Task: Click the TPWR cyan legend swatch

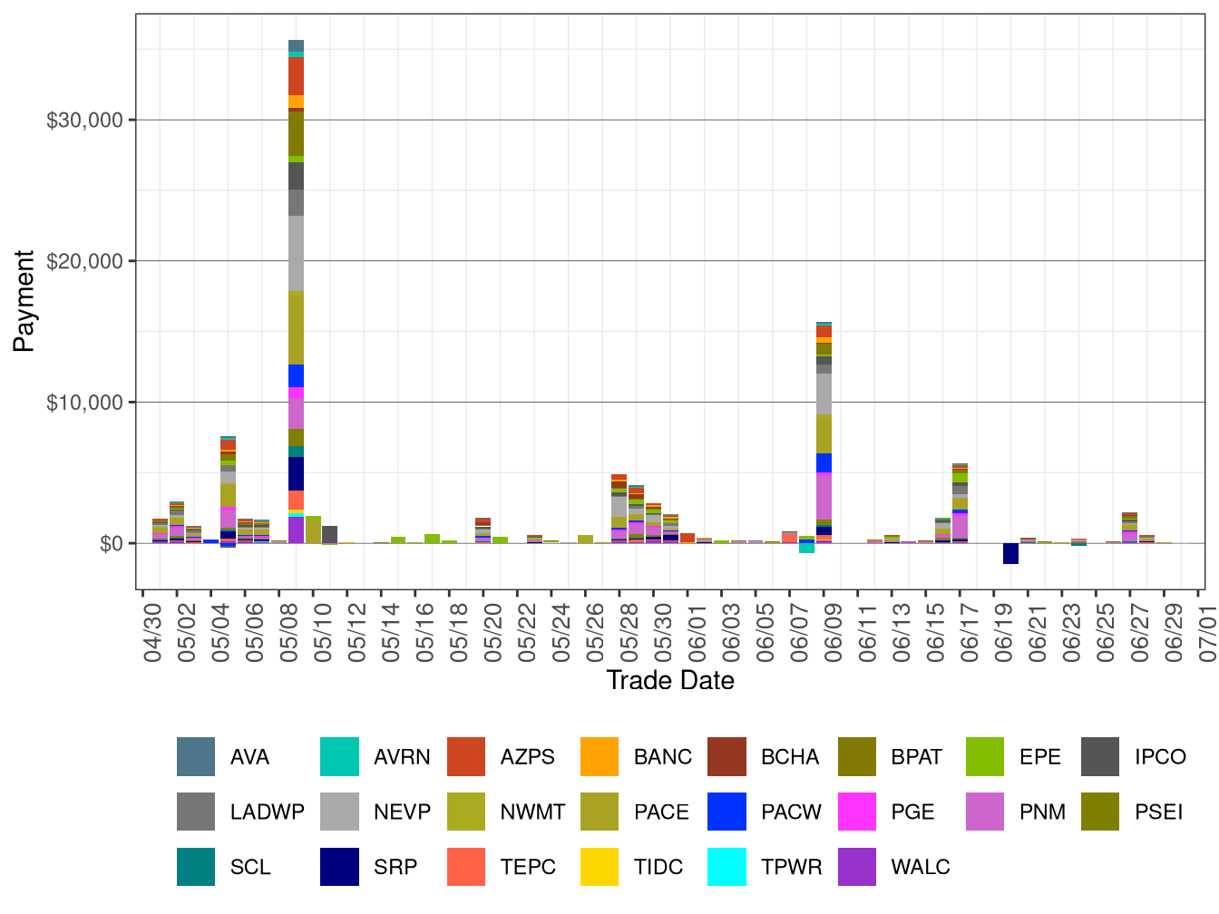Action: click(727, 867)
